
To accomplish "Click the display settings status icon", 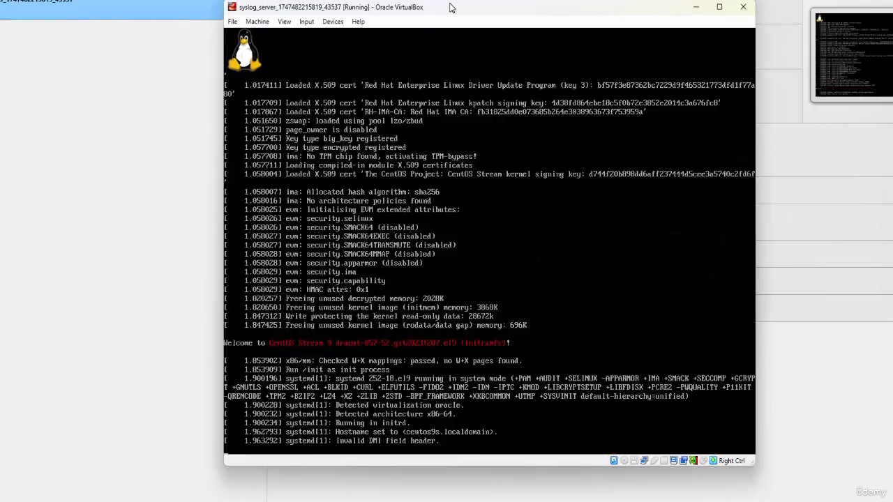I will click(674, 460).
